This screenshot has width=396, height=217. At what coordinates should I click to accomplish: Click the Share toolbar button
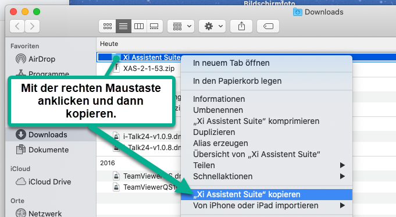click(x=241, y=26)
